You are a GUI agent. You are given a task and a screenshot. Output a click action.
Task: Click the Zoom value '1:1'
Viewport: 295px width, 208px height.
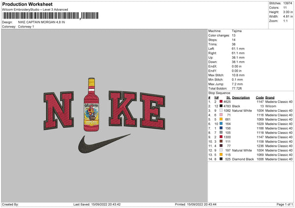pos(285,21)
